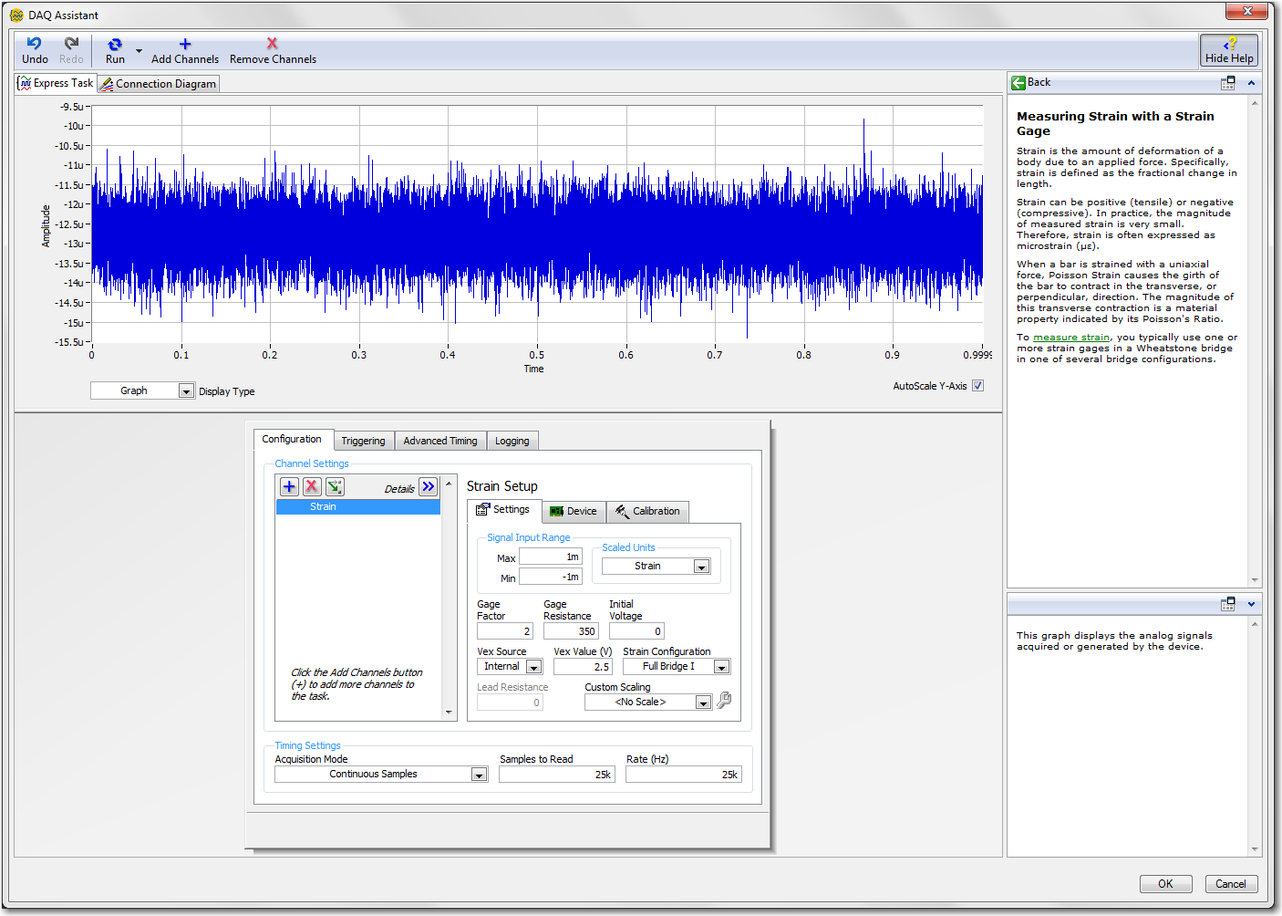Expand channel details with the double arrow

429,487
